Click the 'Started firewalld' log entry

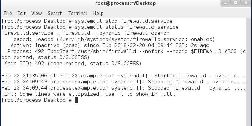pyautogui.click(x=123, y=76)
